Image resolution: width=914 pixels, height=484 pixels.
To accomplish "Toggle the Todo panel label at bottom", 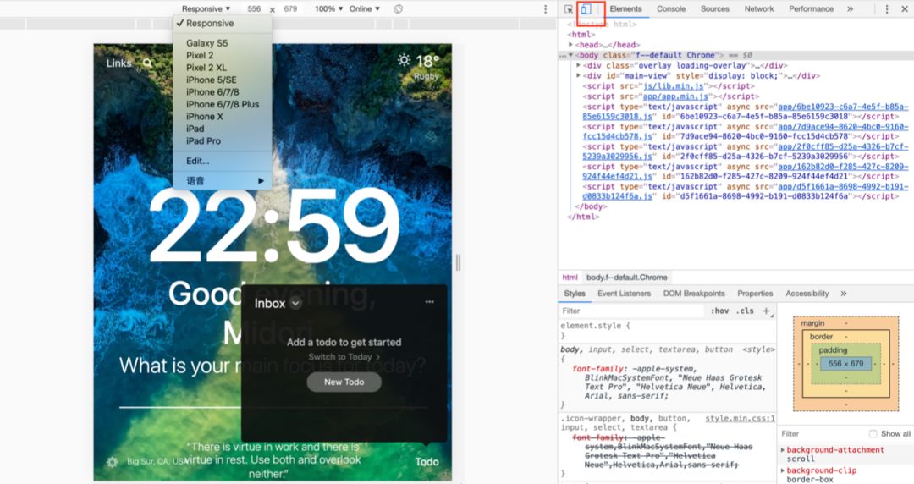I will pyautogui.click(x=427, y=462).
